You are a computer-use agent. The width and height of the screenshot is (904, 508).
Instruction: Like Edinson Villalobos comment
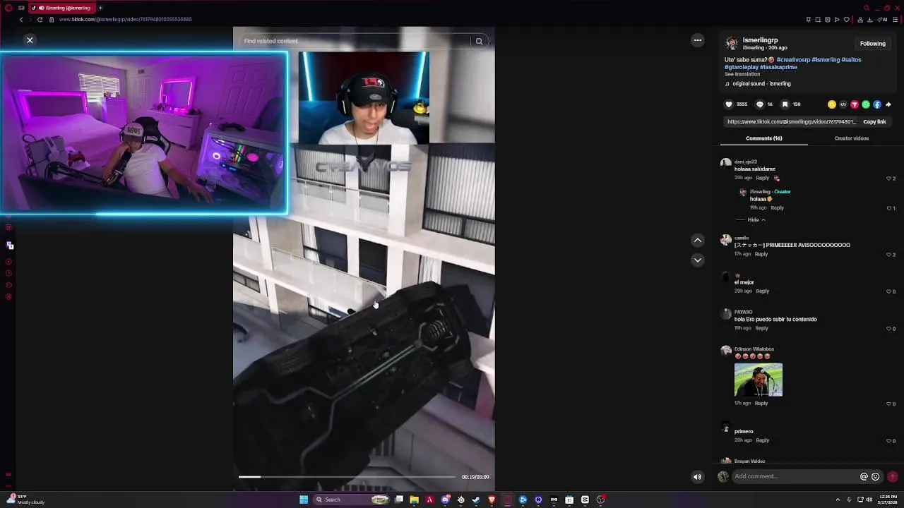point(889,404)
